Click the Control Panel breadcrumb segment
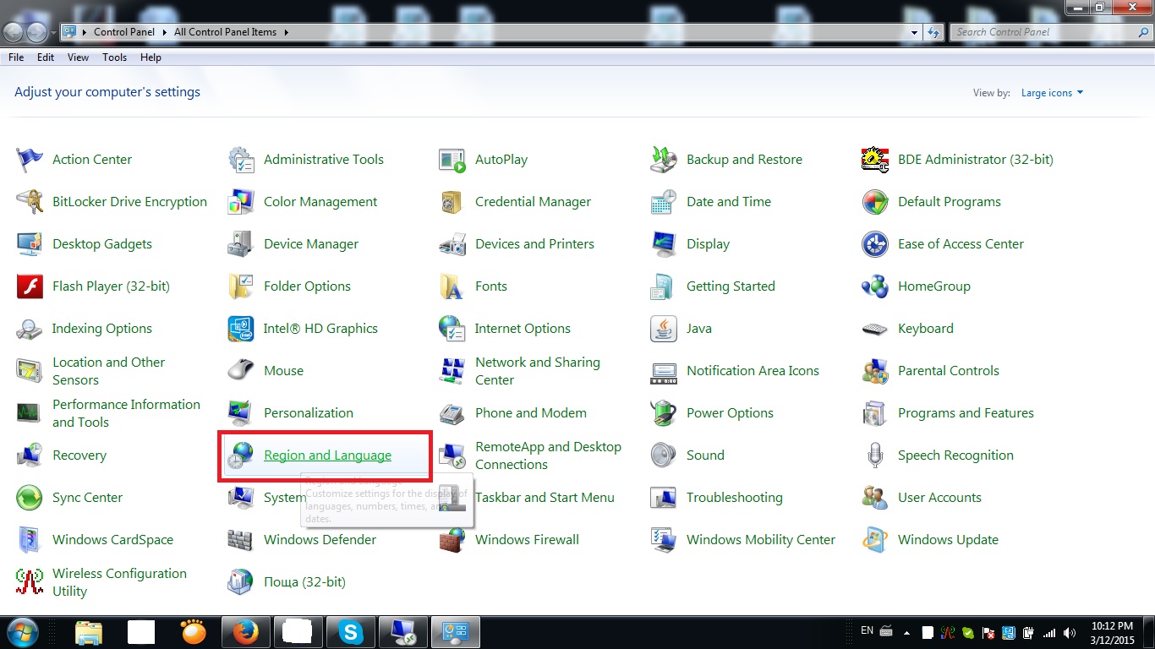The height and width of the screenshot is (649, 1155). 124,32
